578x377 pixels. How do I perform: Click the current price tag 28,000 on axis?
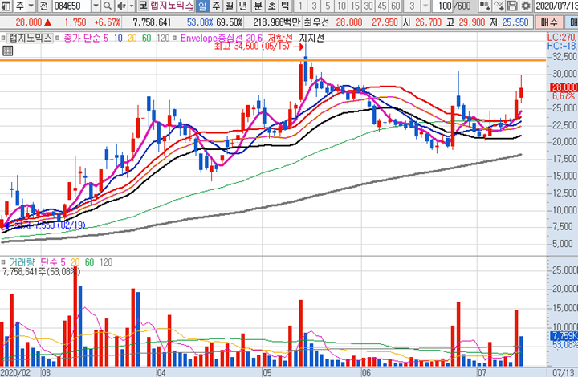[564, 87]
